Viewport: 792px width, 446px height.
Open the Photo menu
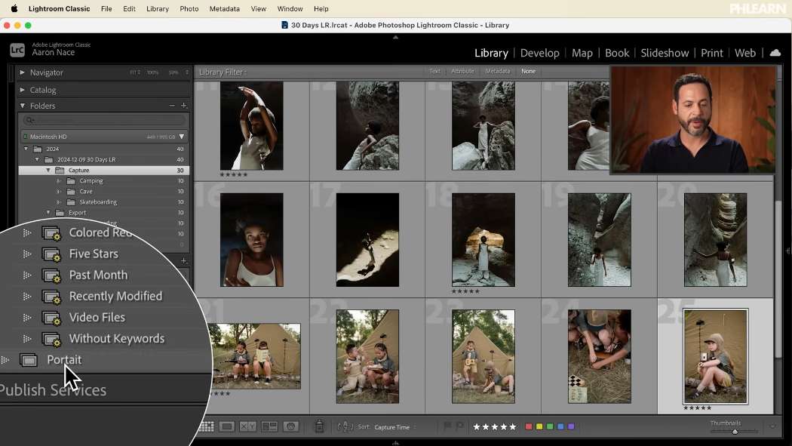[x=189, y=8]
